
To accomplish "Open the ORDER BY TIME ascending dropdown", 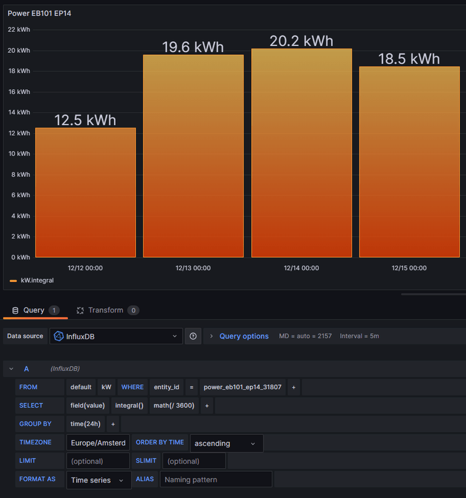I will point(226,443).
